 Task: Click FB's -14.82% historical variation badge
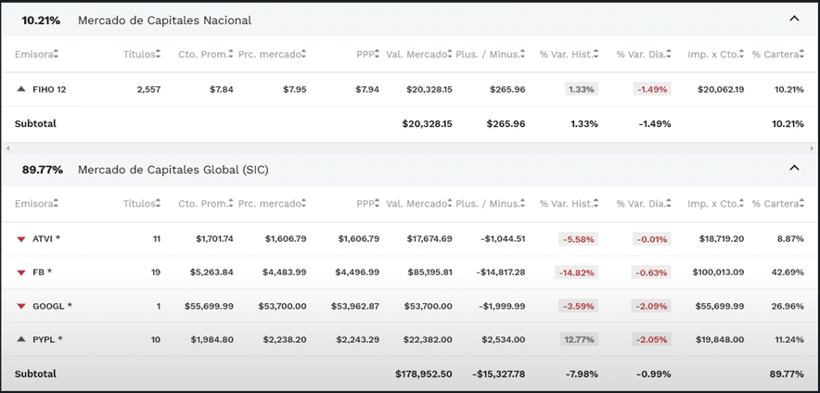click(579, 273)
